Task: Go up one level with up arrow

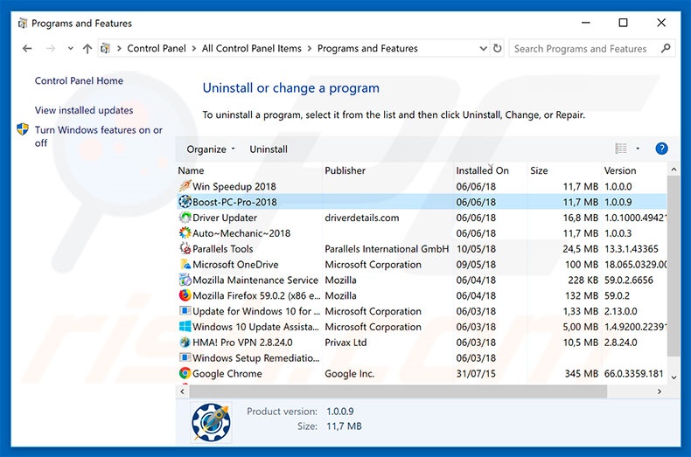Action: coord(87,48)
